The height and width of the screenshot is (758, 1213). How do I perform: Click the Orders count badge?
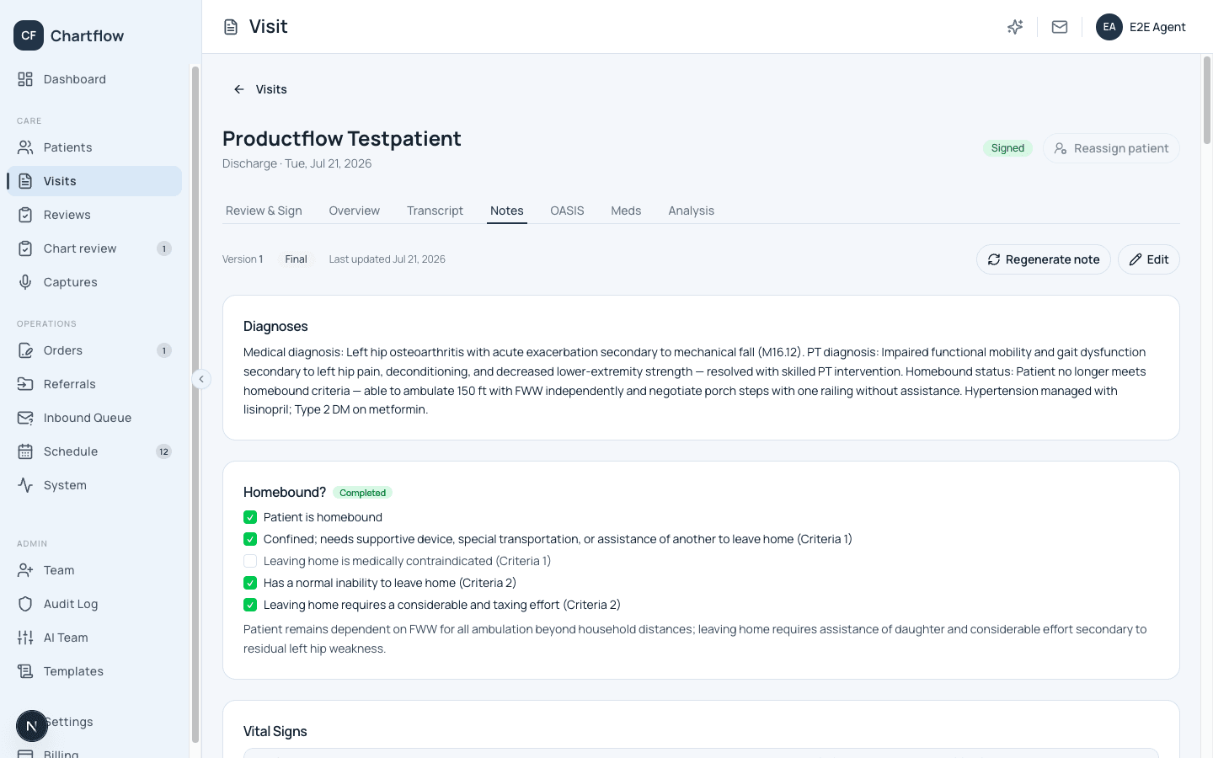164,350
